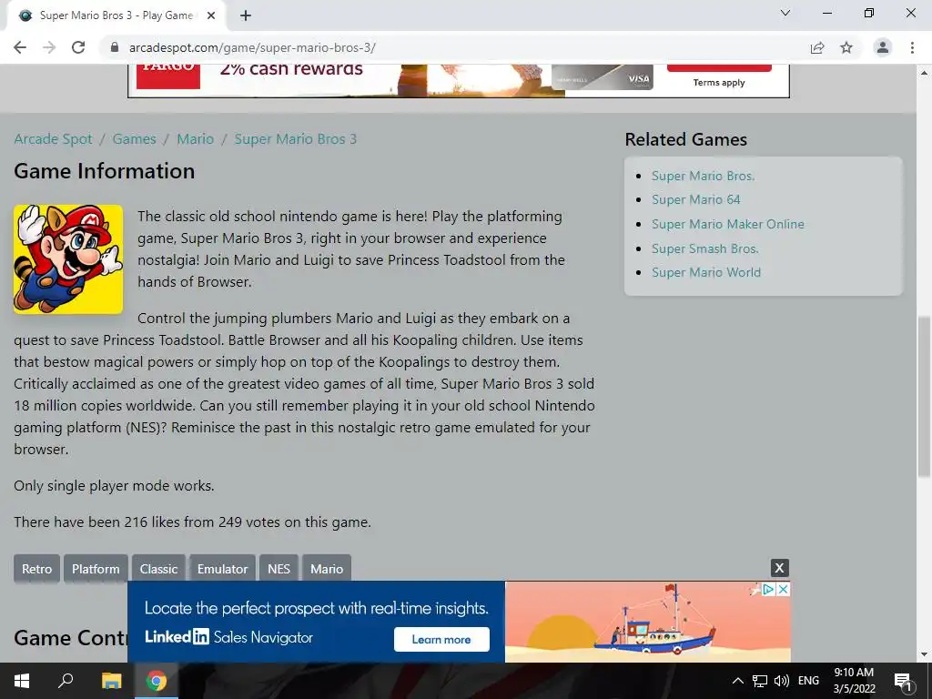The height and width of the screenshot is (699, 932).
Task: Bookmark this page with the star
Action: [846, 47]
